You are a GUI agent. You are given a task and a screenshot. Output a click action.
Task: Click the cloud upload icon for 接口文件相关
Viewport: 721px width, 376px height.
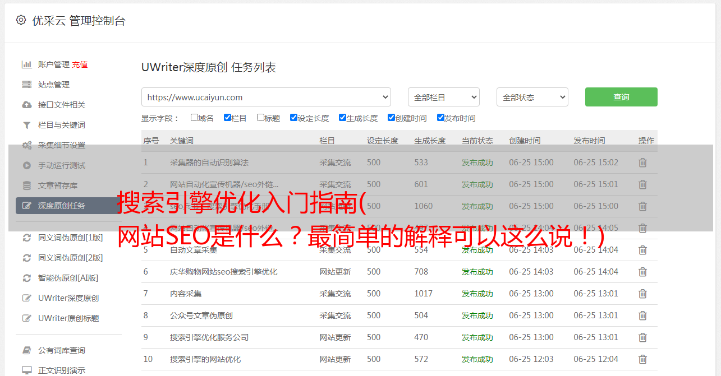pos(26,105)
